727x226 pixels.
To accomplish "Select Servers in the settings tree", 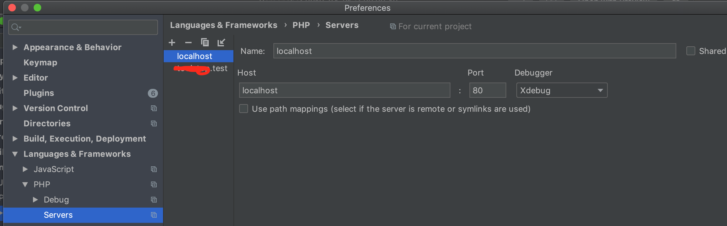I will (x=83, y=215).
